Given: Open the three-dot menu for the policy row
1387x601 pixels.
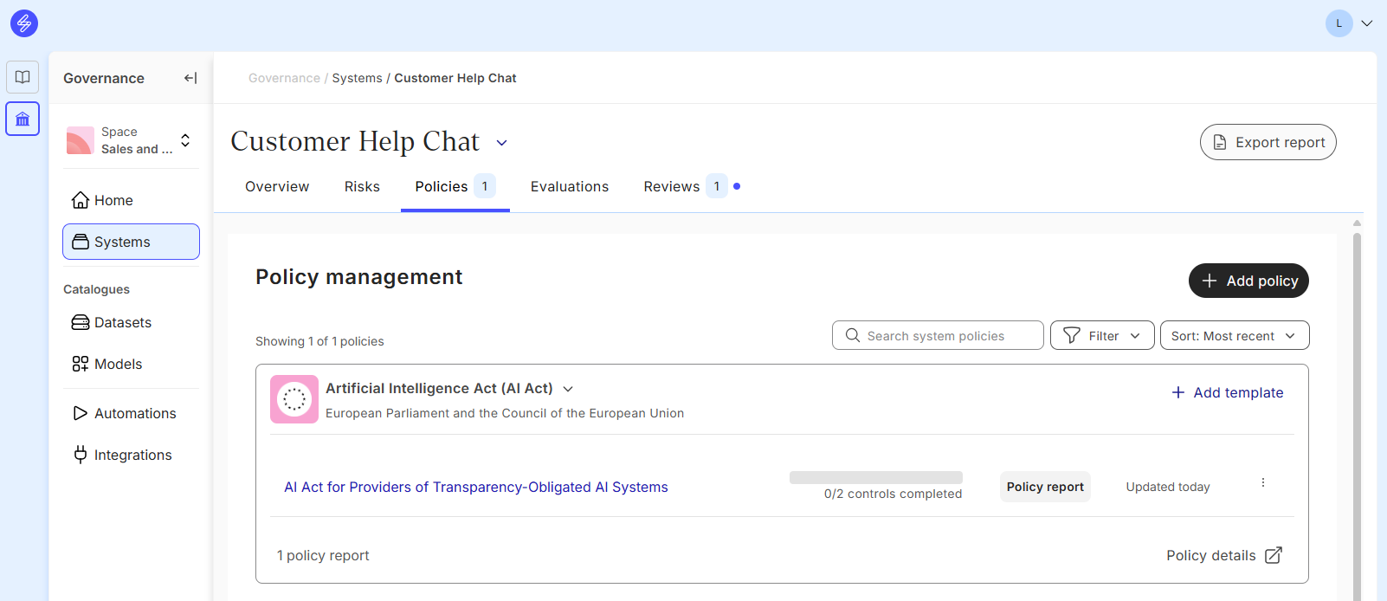Looking at the screenshot, I should point(1262,483).
